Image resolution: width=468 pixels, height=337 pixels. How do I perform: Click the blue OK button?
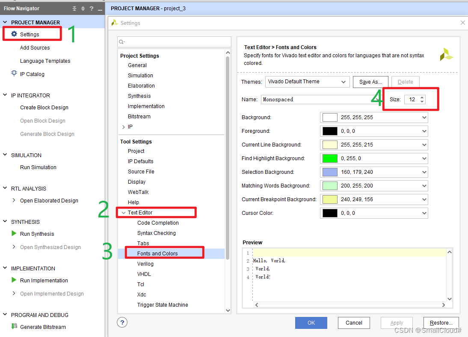point(311,323)
